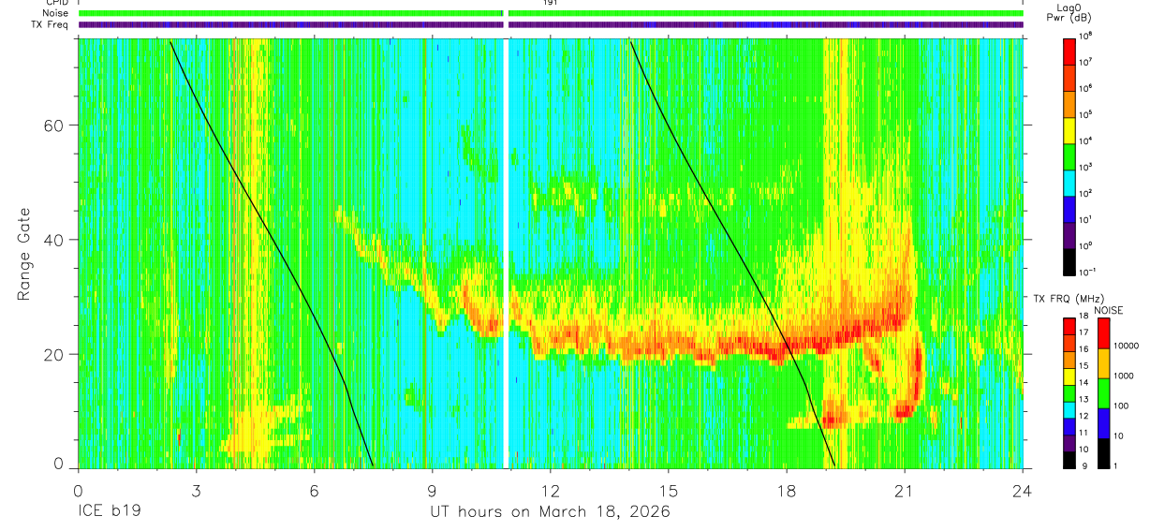The image size is (1150, 531).
Task: Click the purple TX Freq strip right of data gap
Action: point(765,24)
